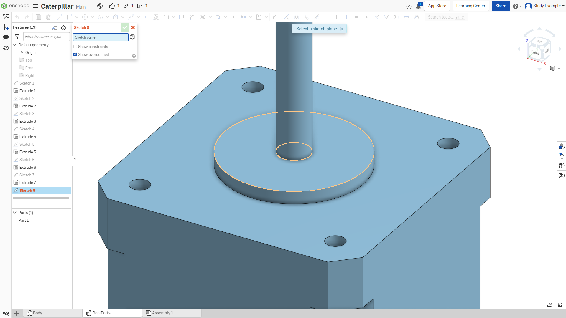Select the sketch Mirror tool
Image resolution: width=566 pixels, height=318 pixels.
[x=233, y=17]
